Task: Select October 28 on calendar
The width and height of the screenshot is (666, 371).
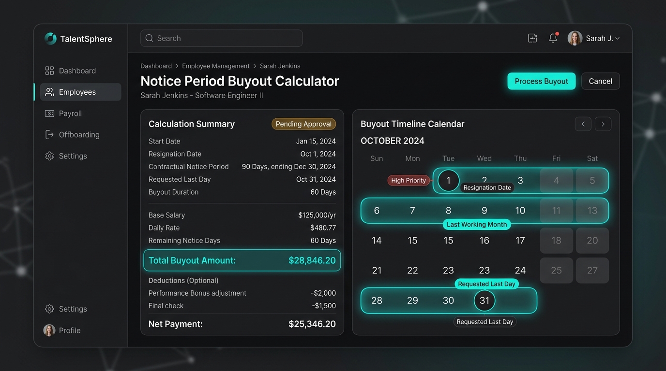Action: (x=377, y=300)
